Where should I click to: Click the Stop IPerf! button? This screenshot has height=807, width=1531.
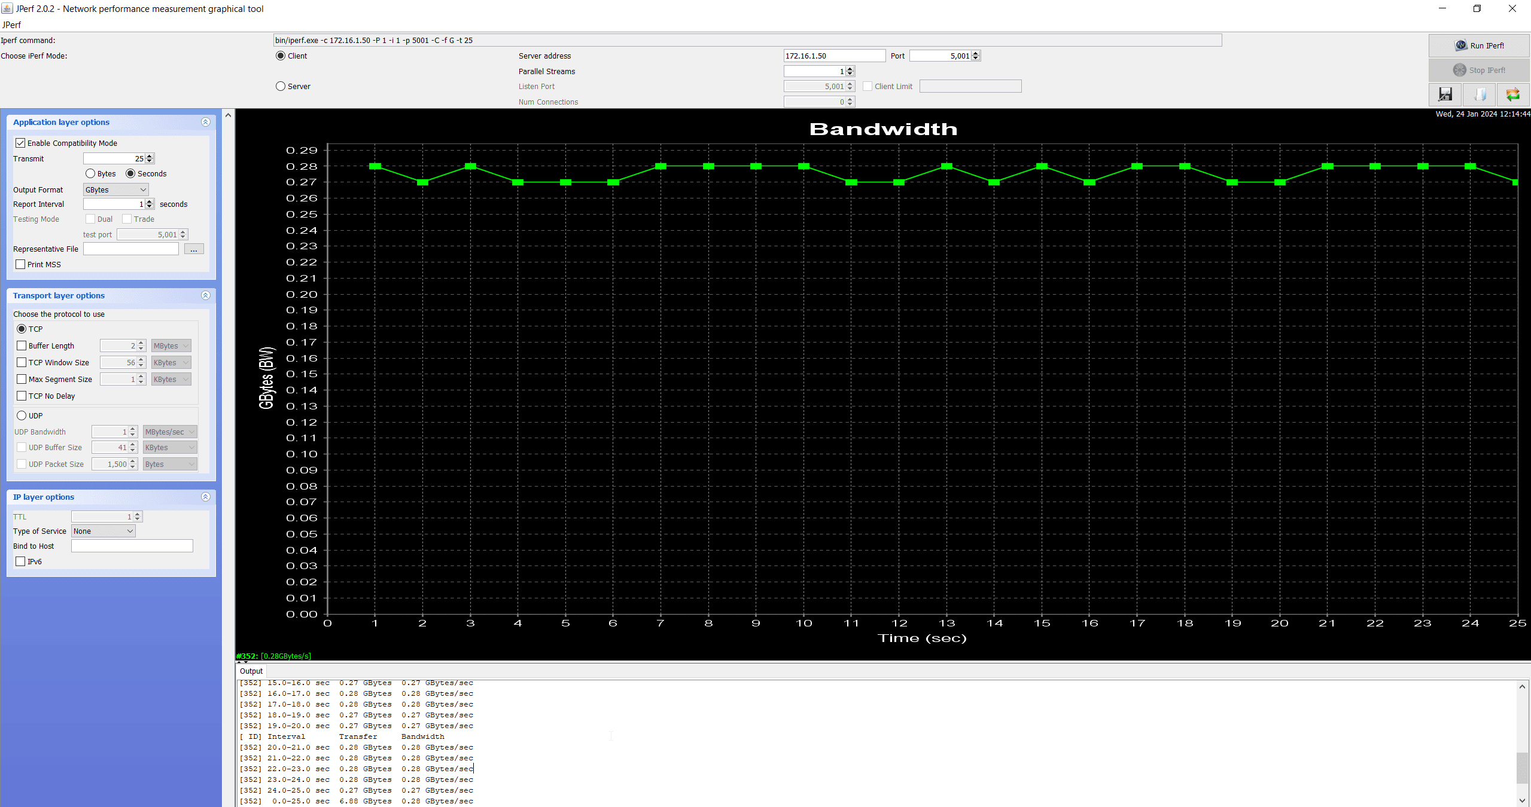[1479, 70]
